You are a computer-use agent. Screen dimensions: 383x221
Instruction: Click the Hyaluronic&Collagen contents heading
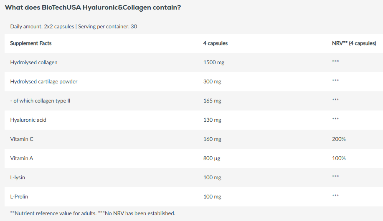(93, 8)
